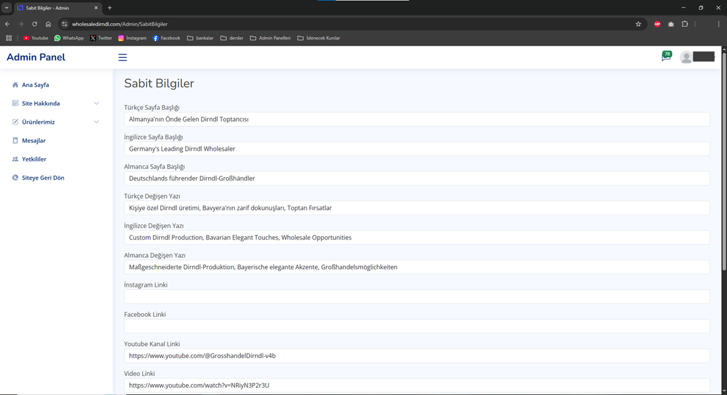Click the browser reload page icon

click(34, 24)
